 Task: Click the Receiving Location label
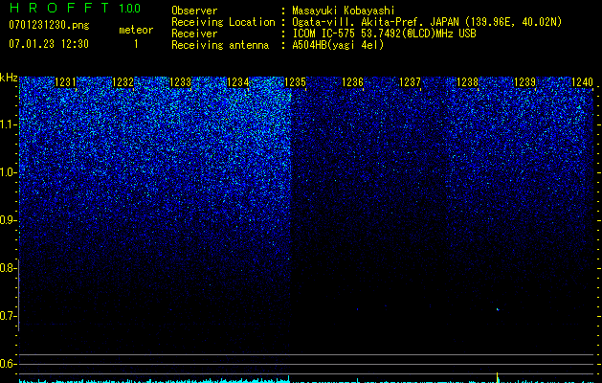223,22
